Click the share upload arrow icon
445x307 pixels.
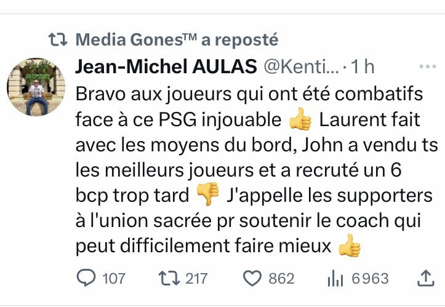[425, 279]
